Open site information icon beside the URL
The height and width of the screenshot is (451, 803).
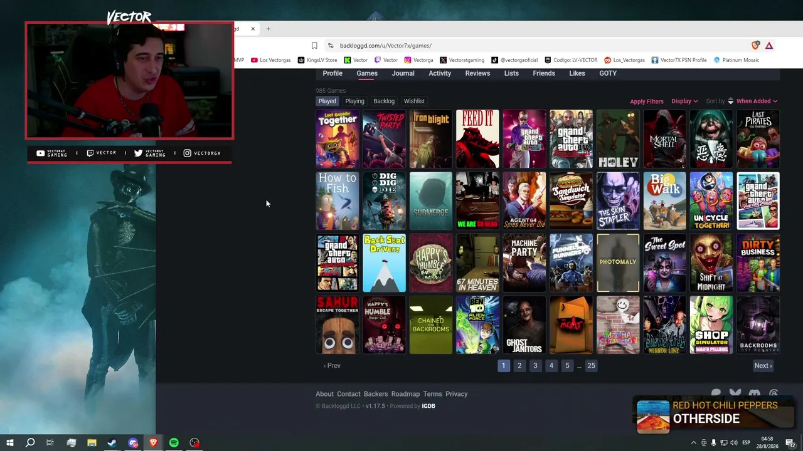pyautogui.click(x=330, y=45)
